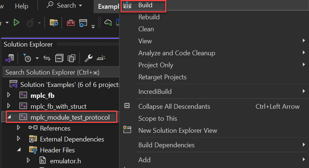309x168 pixels.
Task: Open toolbar overflow options arrow
Action: tap(93, 27)
